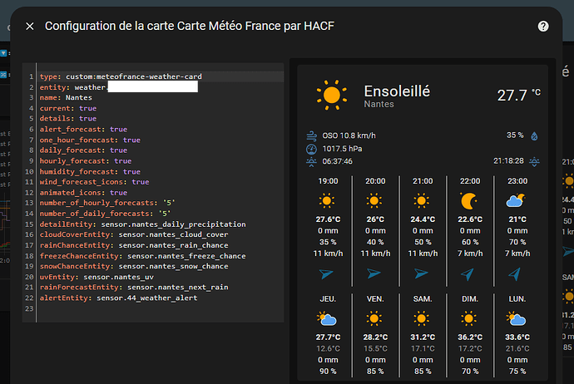The height and width of the screenshot is (384, 574).
Task: Click the redacted entity value on line 2
Action: pyautogui.click(x=153, y=87)
